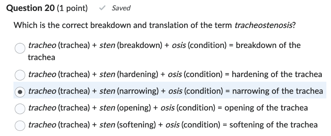Click the "sten (hardening)" answer text

(x=128, y=74)
